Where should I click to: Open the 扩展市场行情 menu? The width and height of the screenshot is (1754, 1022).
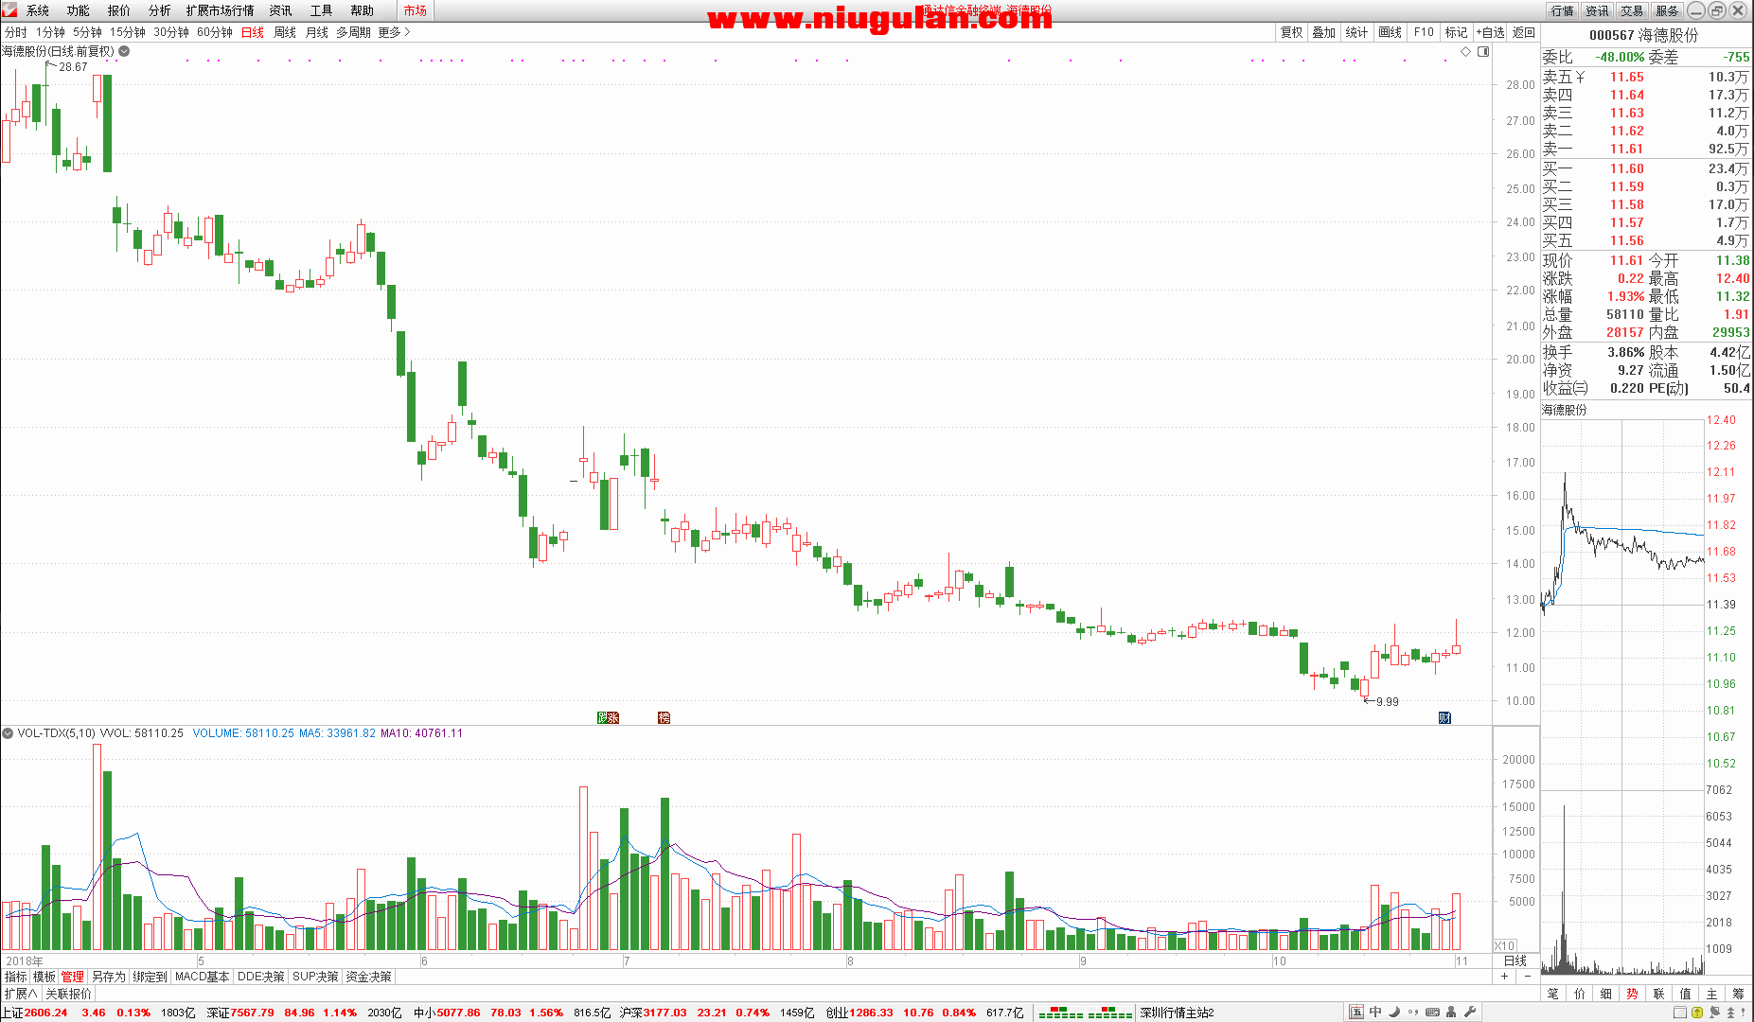coord(220,10)
